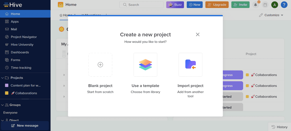
Task: Click 'Choose from library' text
Action: (x=145, y=92)
